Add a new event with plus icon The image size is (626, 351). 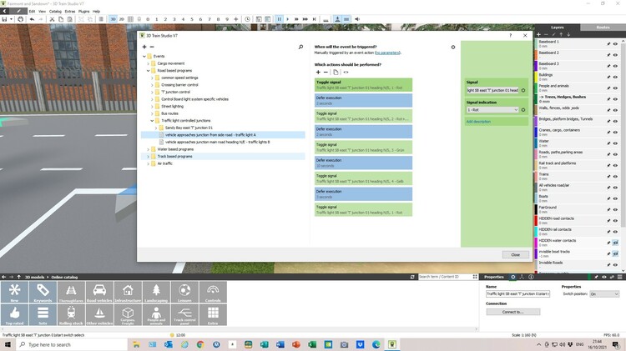click(x=144, y=47)
